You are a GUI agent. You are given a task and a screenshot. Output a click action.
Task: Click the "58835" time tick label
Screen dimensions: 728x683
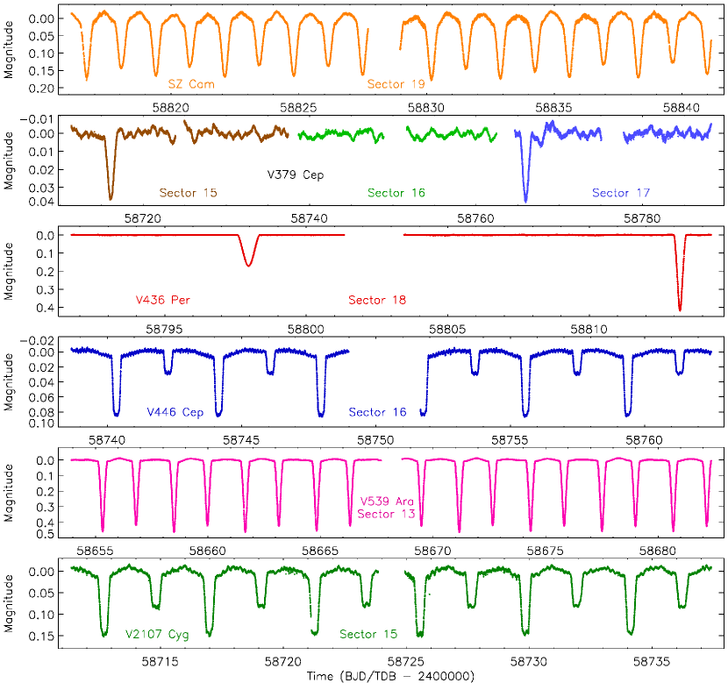[553, 108]
